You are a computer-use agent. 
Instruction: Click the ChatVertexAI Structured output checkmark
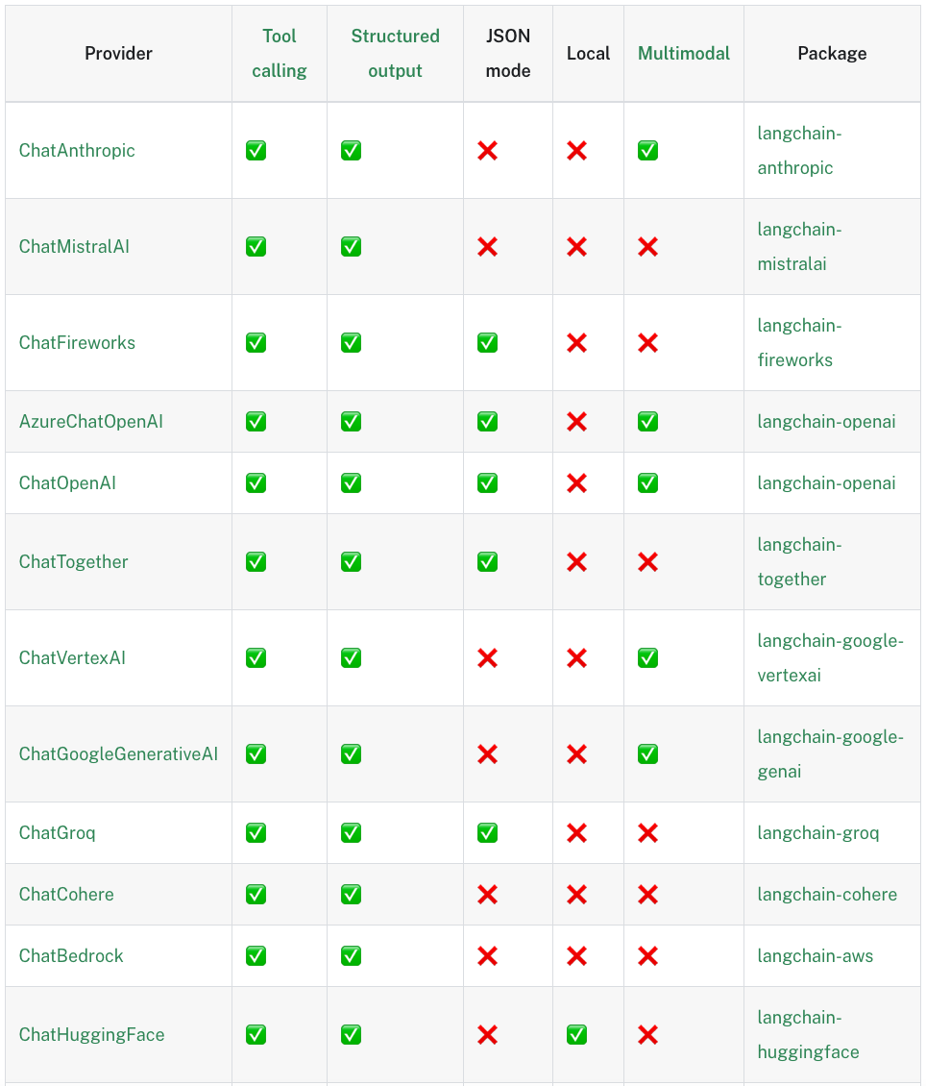tap(351, 658)
